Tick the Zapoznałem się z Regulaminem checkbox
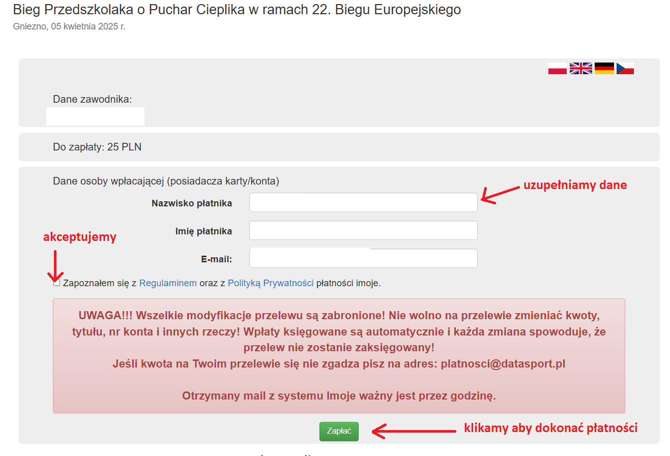Screen dimensions: 670x456 (56, 283)
